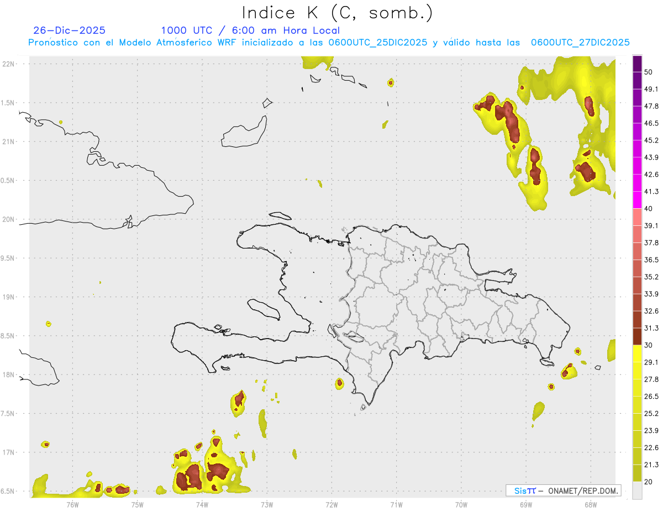The height and width of the screenshot is (512, 663).
Task: Click the legend value '35.2'
Action: point(651,277)
